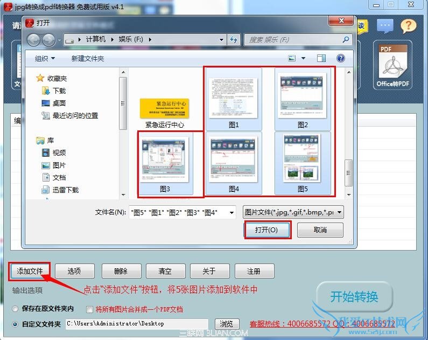Select the 图3 image thumbnail

165,163
